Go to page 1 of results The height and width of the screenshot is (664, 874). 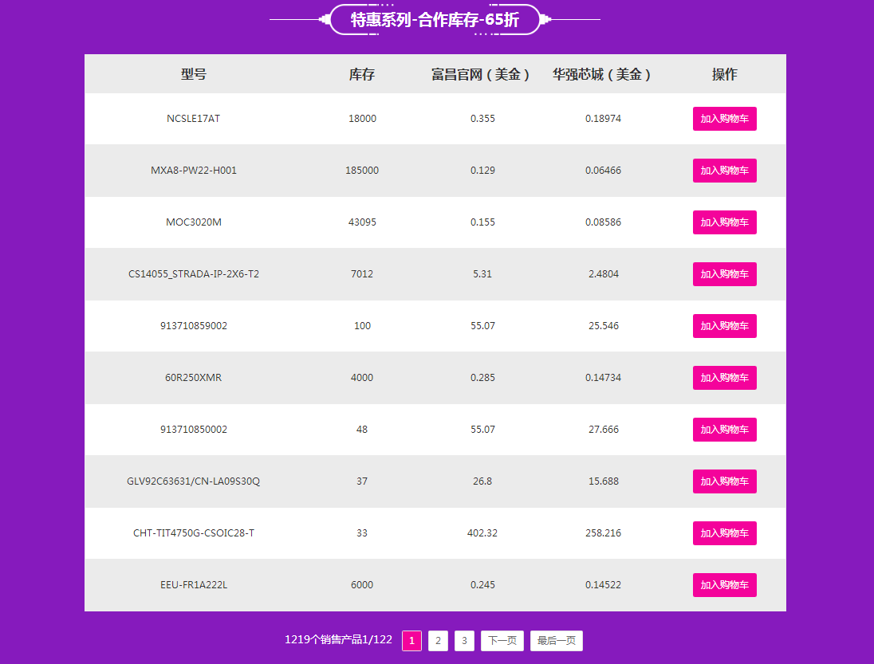point(411,641)
